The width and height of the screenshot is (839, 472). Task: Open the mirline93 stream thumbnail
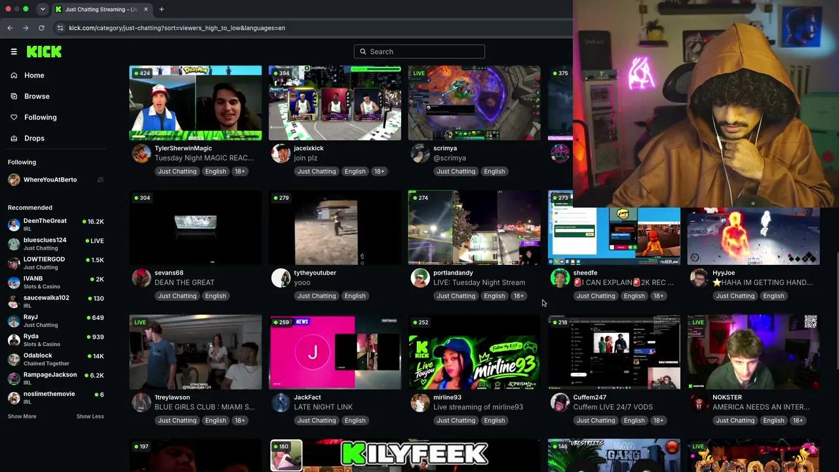(x=475, y=352)
